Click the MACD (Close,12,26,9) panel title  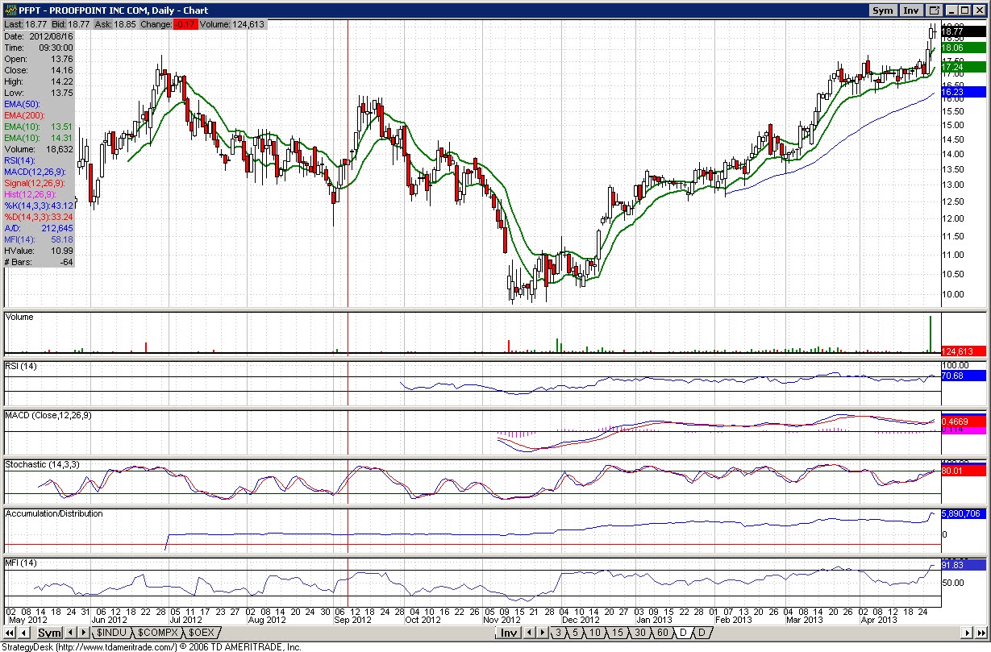pos(48,416)
